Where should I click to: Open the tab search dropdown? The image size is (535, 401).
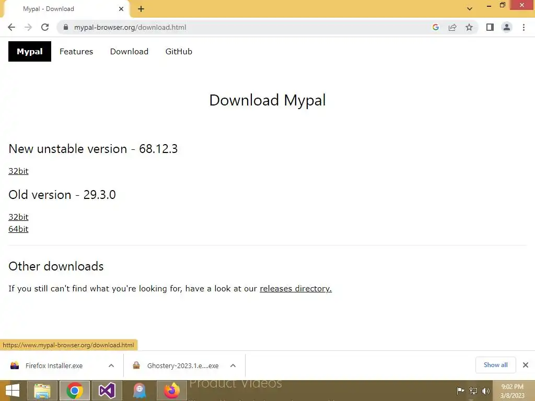pyautogui.click(x=470, y=9)
